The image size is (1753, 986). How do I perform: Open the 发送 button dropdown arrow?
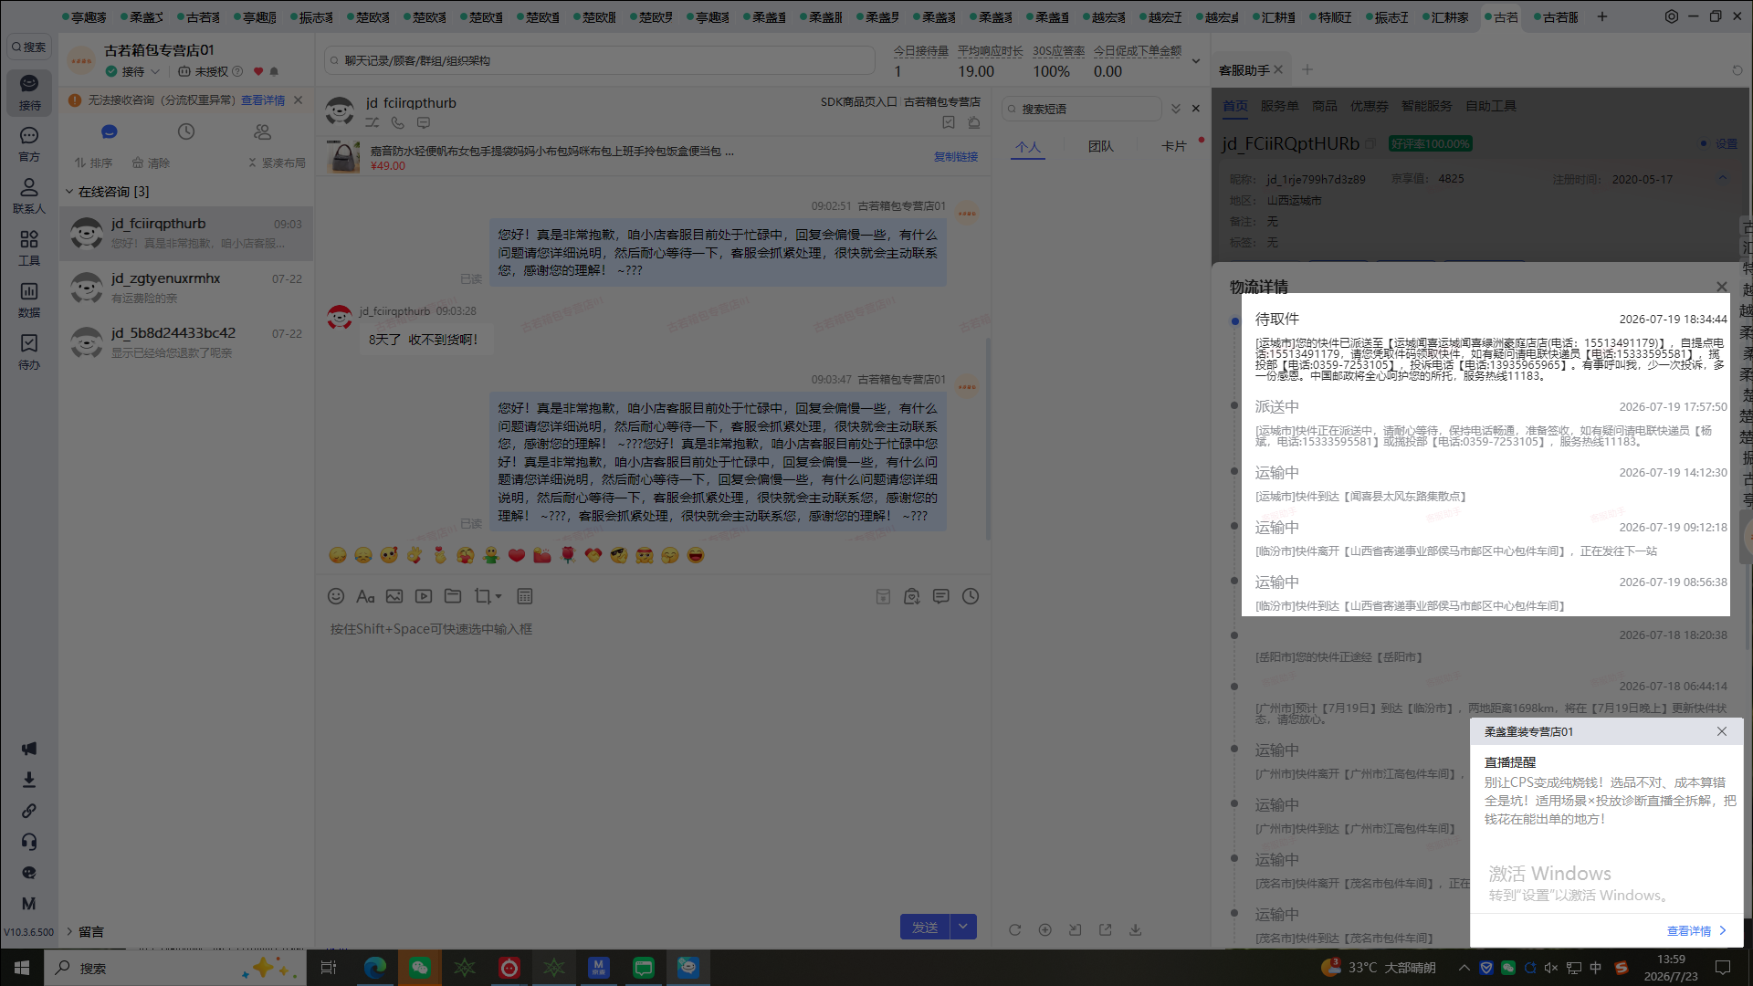pos(963,927)
